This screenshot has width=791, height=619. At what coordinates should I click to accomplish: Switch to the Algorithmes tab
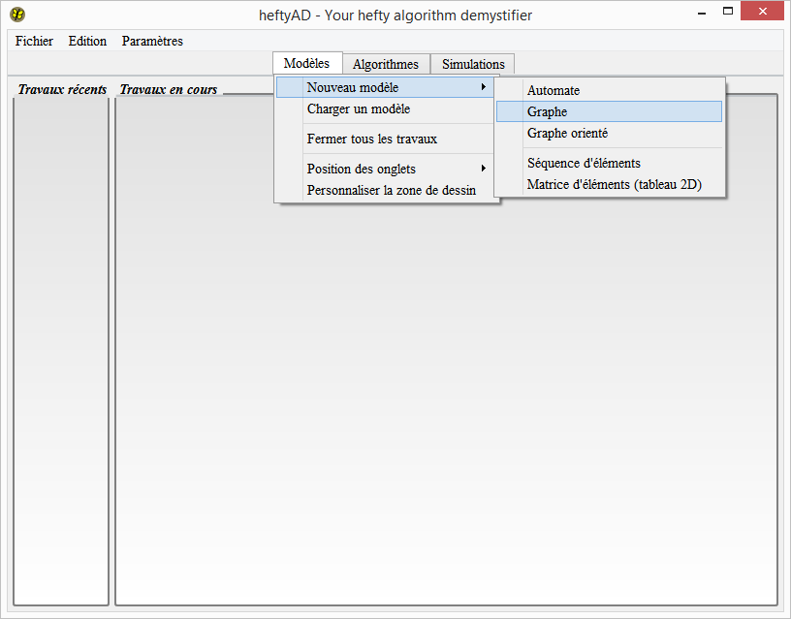point(386,65)
